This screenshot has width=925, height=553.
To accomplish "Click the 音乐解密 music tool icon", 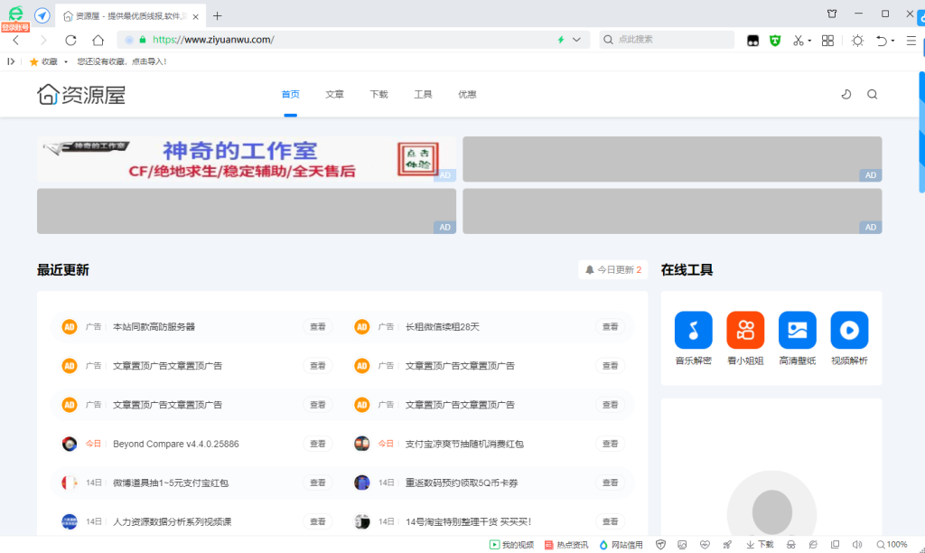I will coord(693,331).
